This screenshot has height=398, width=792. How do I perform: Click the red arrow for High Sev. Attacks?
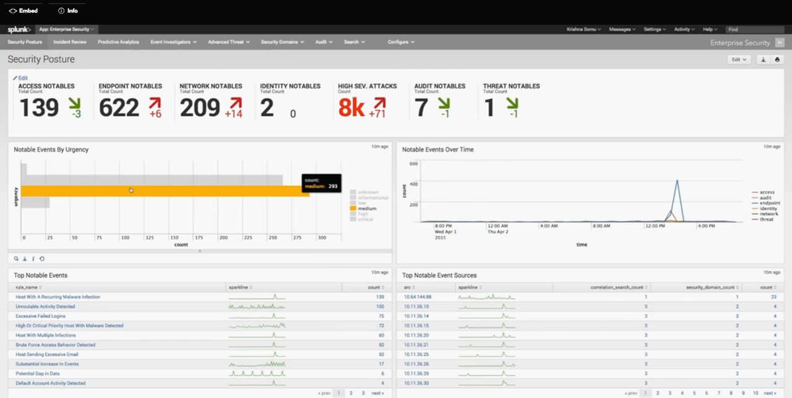pyautogui.click(x=379, y=103)
